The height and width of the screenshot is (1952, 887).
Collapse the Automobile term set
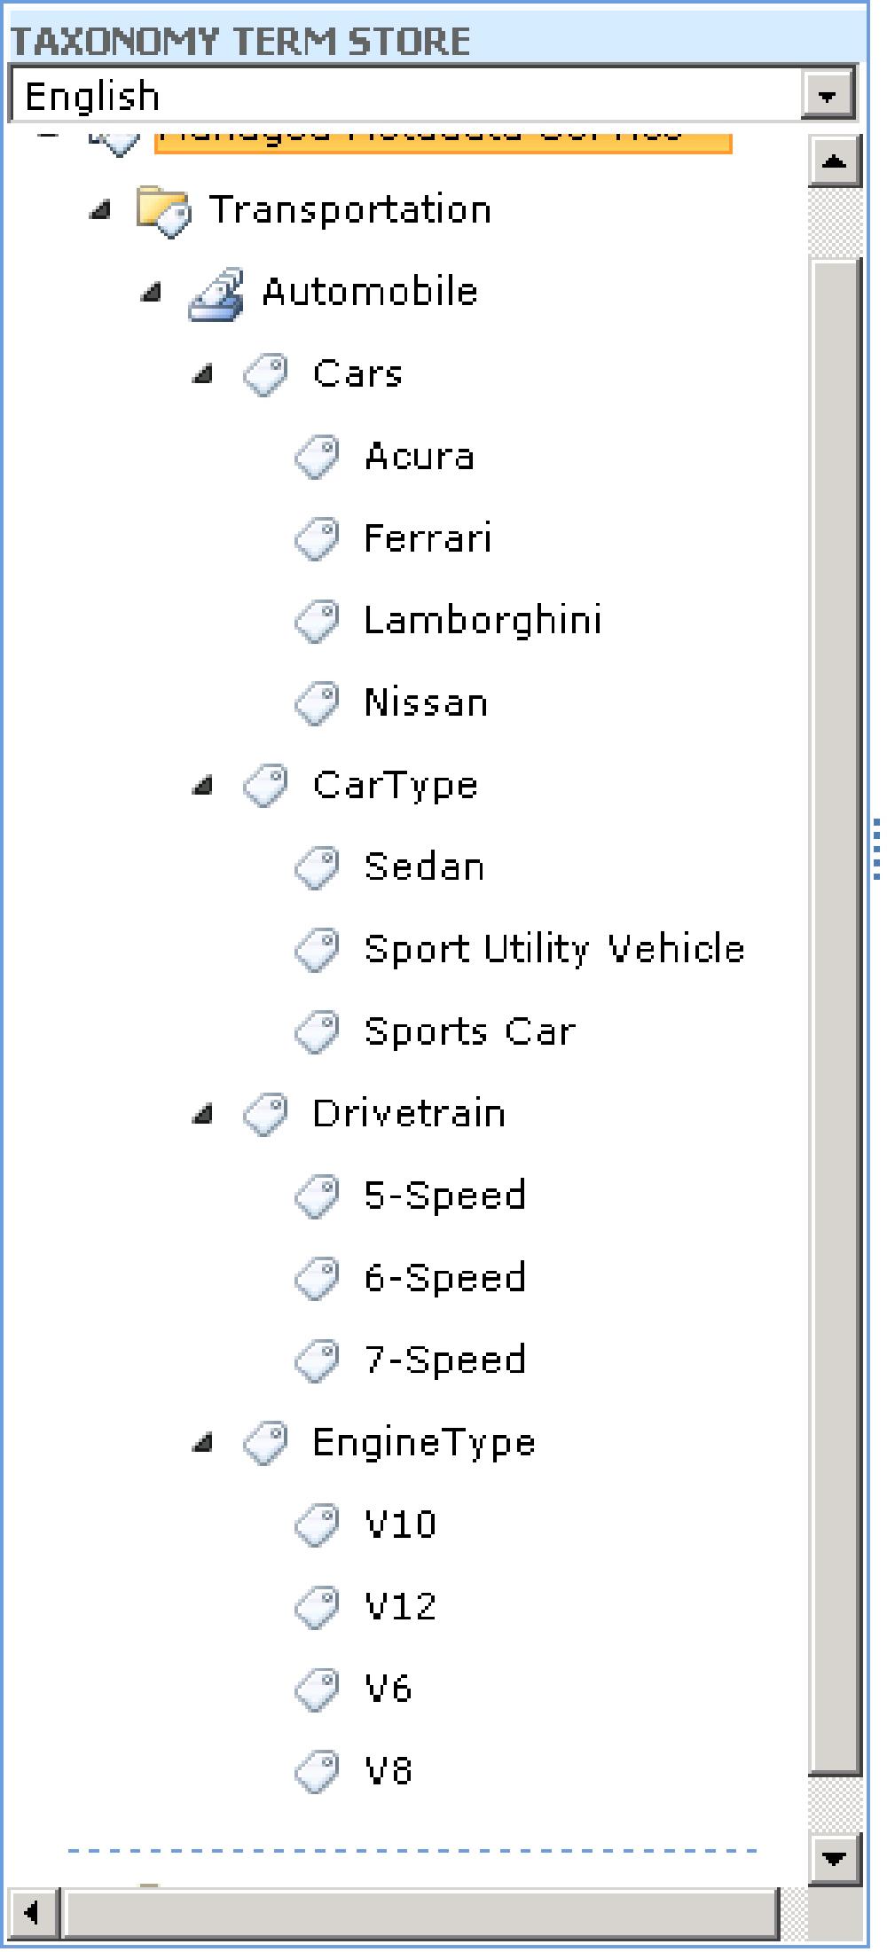153,293
